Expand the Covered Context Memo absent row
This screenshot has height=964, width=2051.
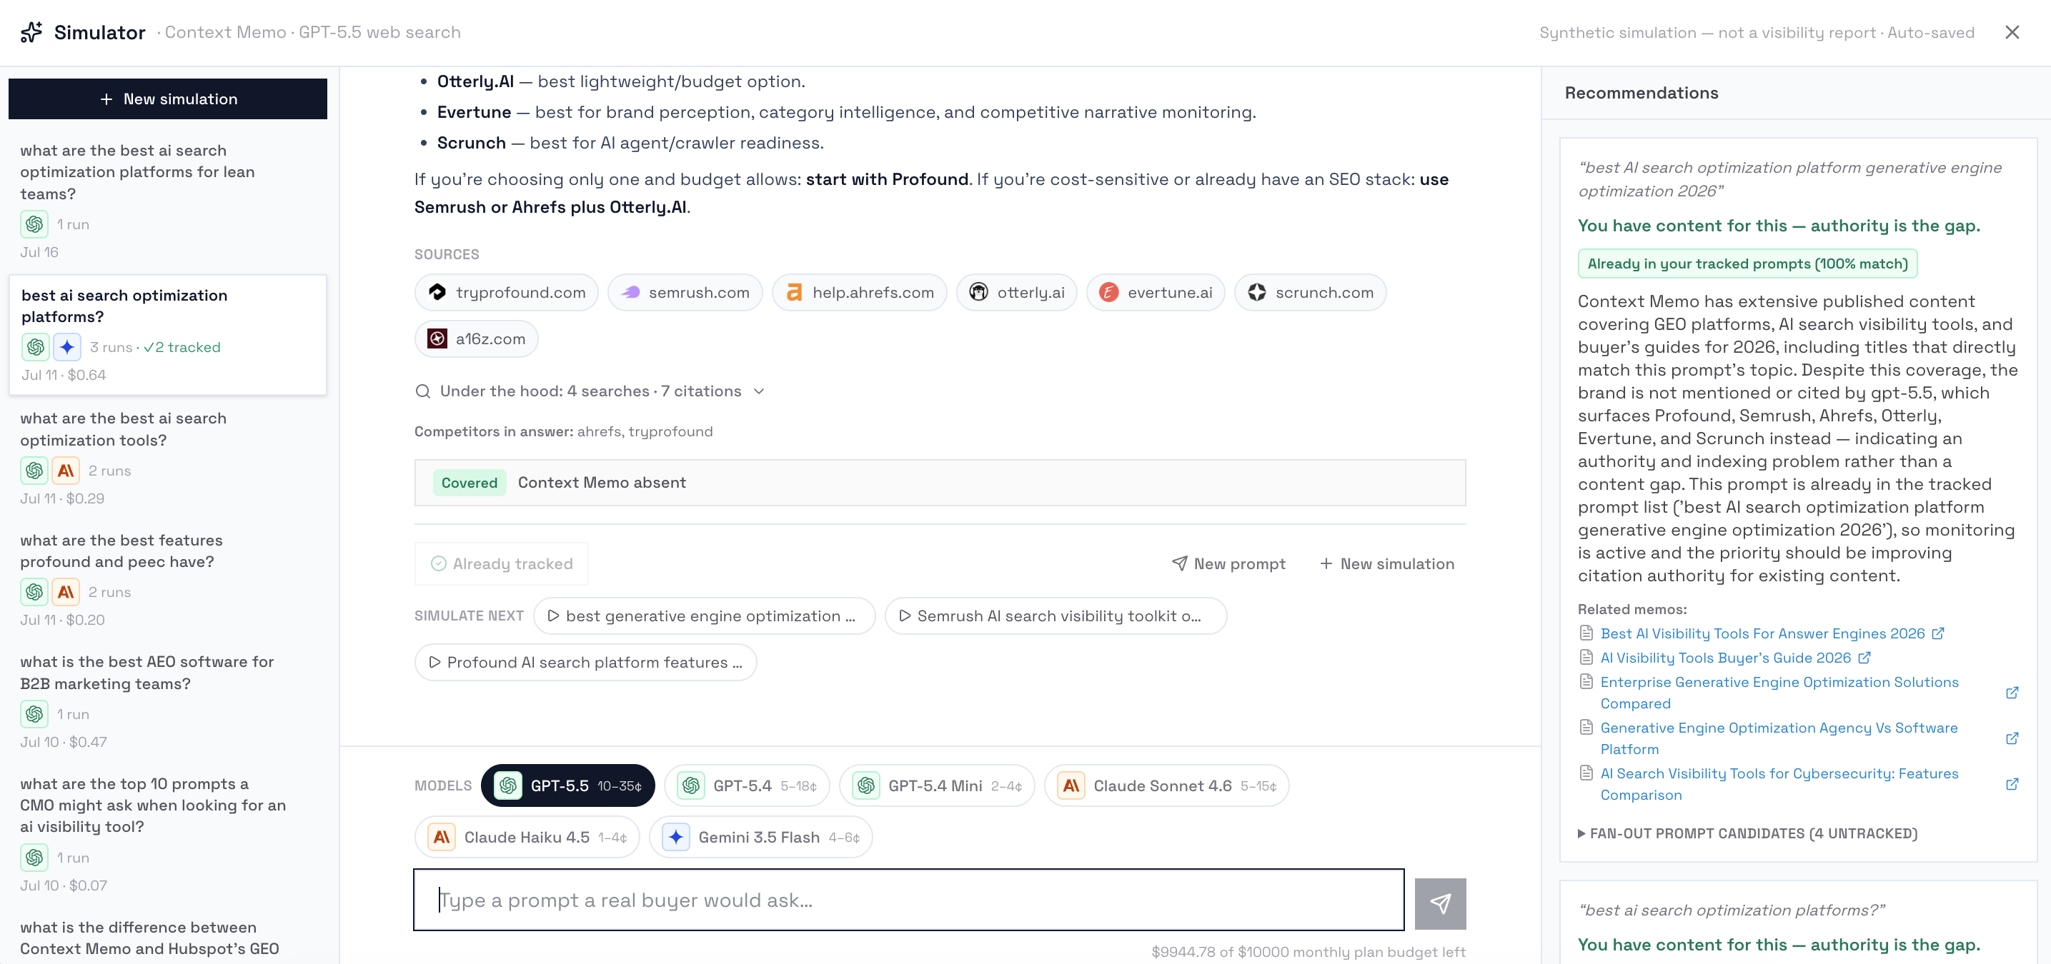point(940,482)
